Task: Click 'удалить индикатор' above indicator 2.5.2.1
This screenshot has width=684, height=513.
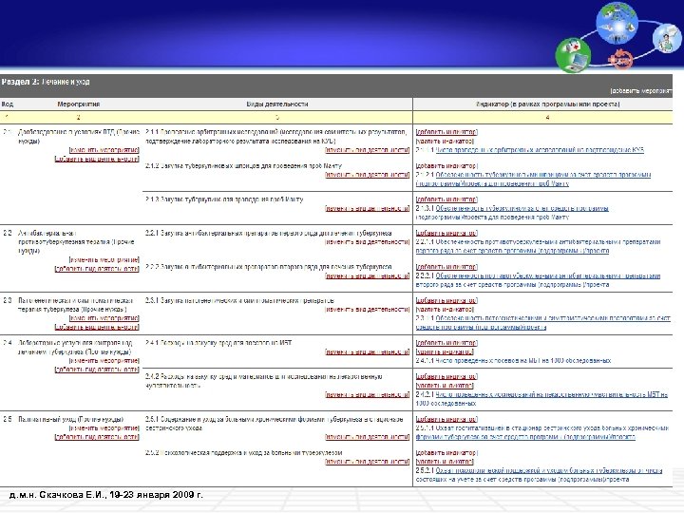Action: click(445, 462)
